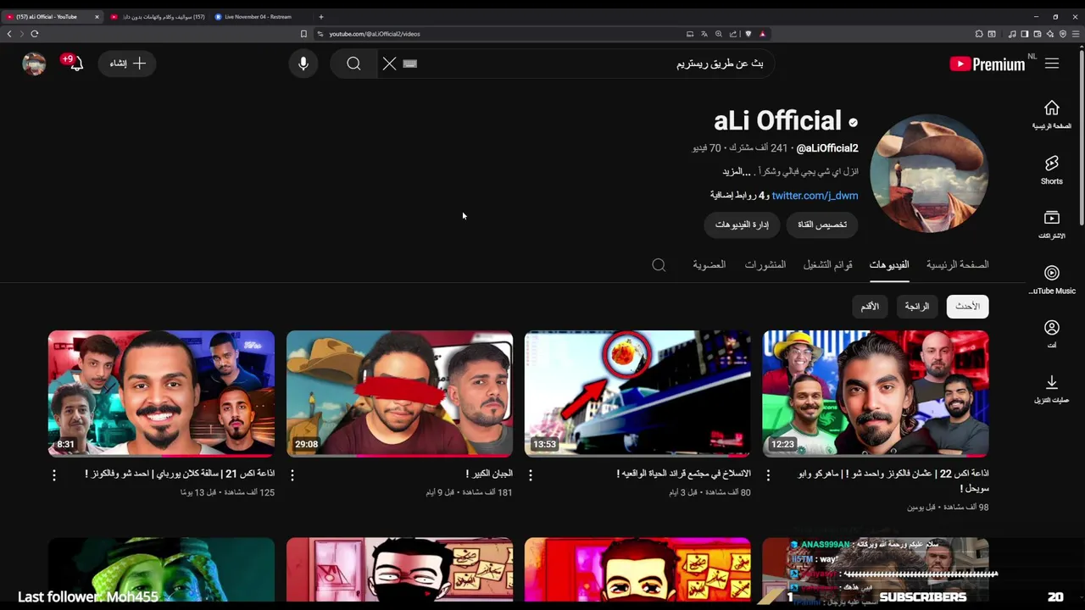Open the 12:23 video thumbnail

pos(876,394)
